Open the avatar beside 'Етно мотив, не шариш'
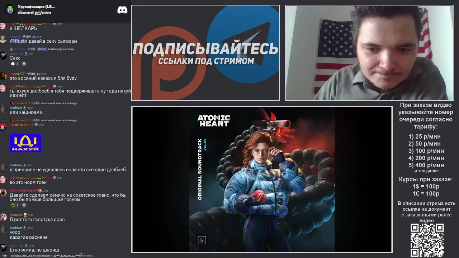The image size is (459, 258). [3, 248]
